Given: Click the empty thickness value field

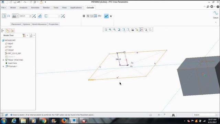Looking at the screenshot, I should click(53, 16).
